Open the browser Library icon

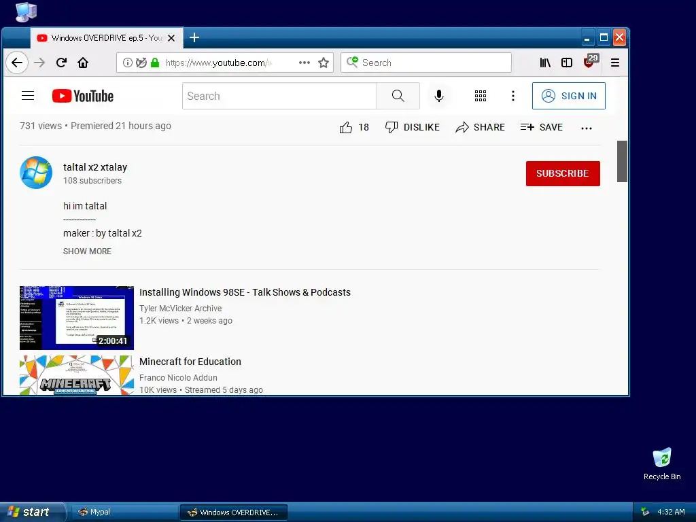point(545,63)
